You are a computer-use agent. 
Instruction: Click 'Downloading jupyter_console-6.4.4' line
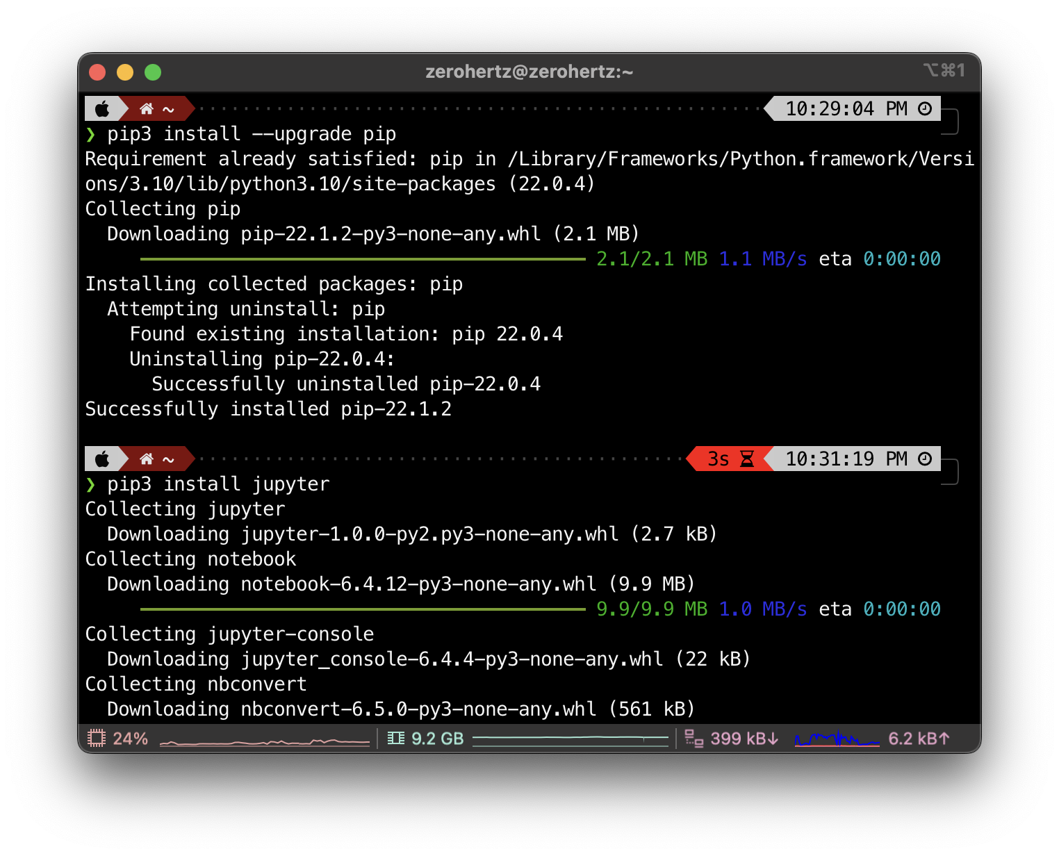(x=429, y=659)
